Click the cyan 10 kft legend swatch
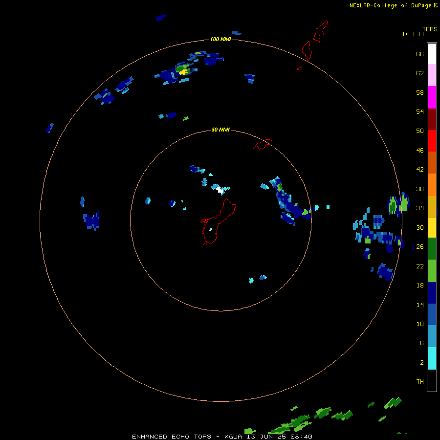Screen dimensions: 440x440 point(432,358)
